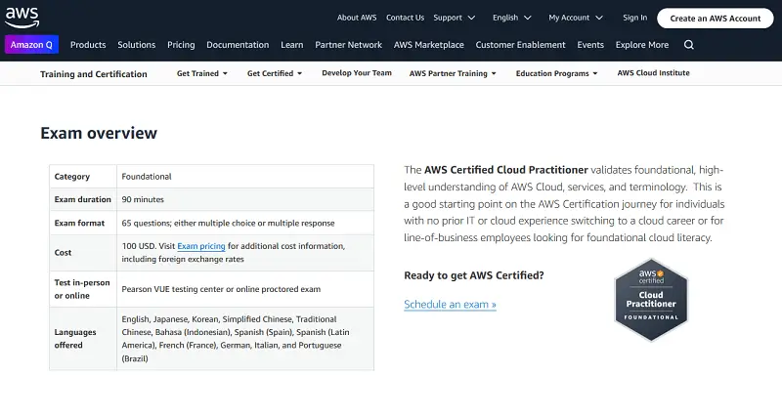This screenshot has width=782, height=417.
Task: Open Customer Enablement menu item
Action: tap(520, 45)
